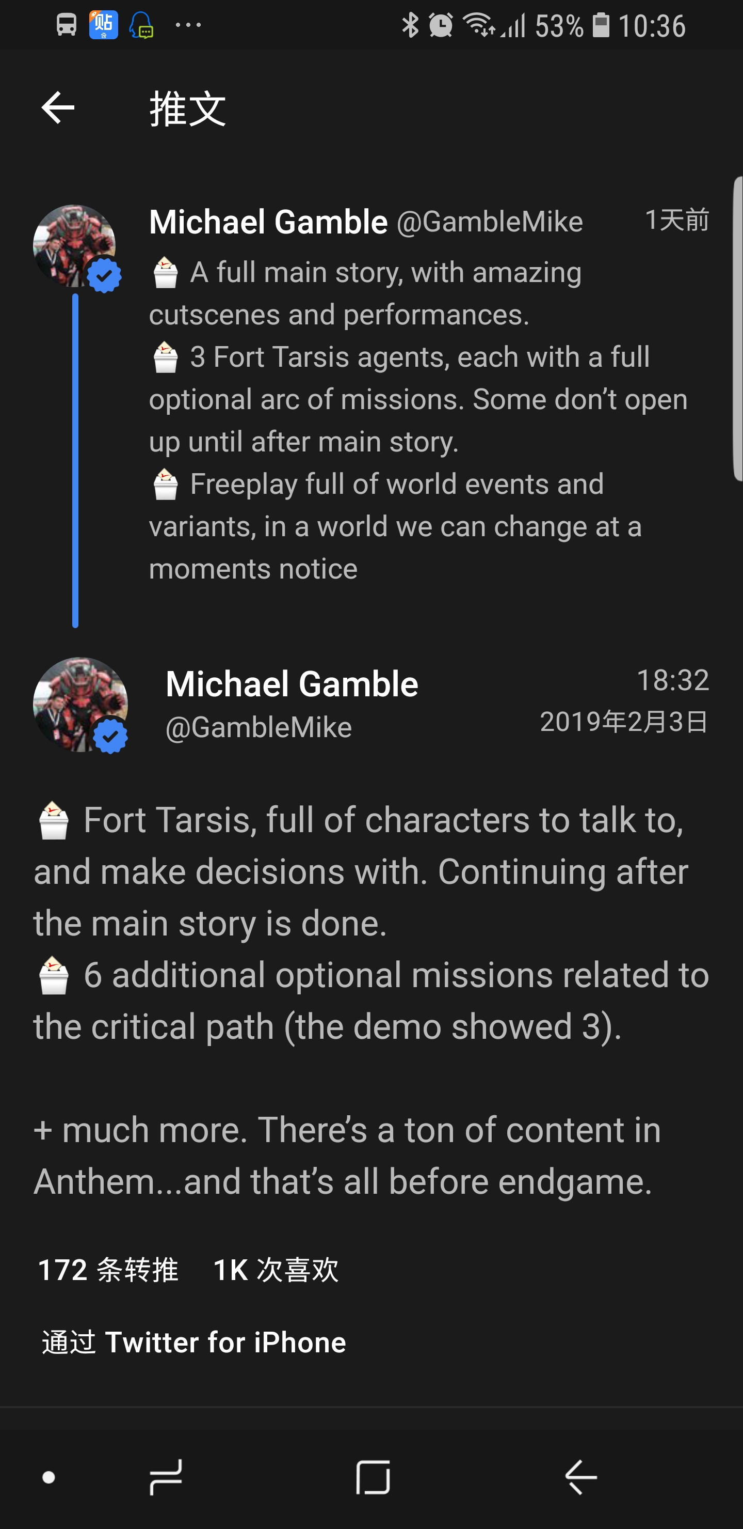743x1529 pixels.
Task: Open the Michael Gamble name on the parent tweet
Action: [x=268, y=222]
